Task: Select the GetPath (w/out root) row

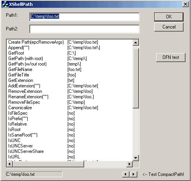Action: [70, 64]
